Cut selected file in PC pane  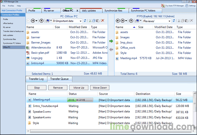(90, 21)
